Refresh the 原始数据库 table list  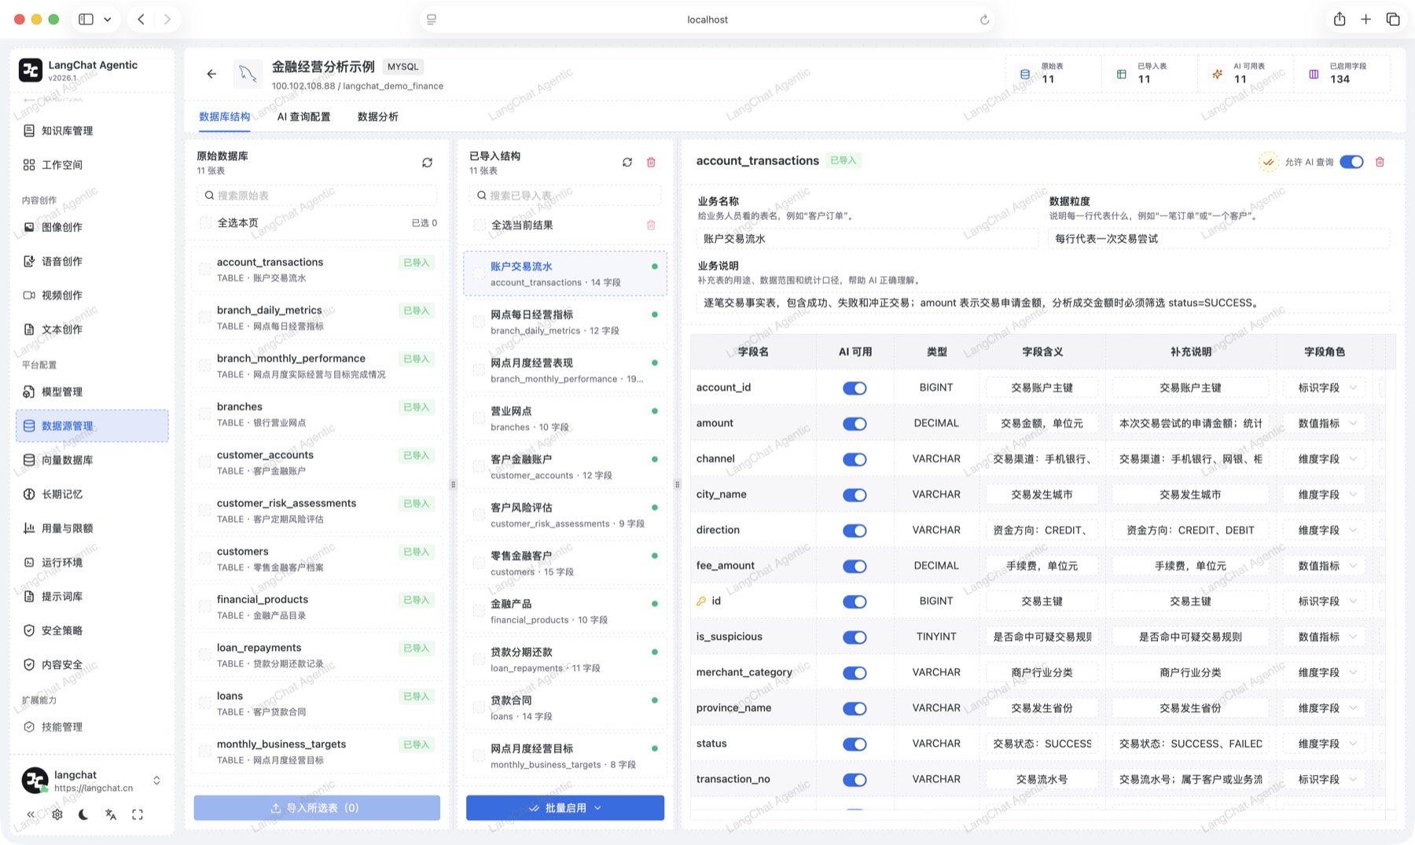click(x=427, y=163)
